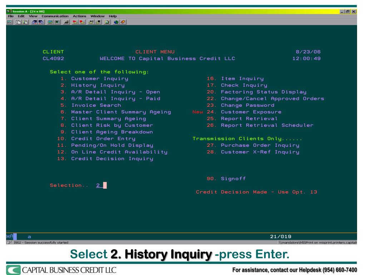
Task: Click option 16. Item Inquiry
Action: tap(235, 78)
